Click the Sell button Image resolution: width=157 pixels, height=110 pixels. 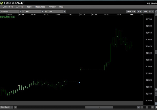coord(145,11)
